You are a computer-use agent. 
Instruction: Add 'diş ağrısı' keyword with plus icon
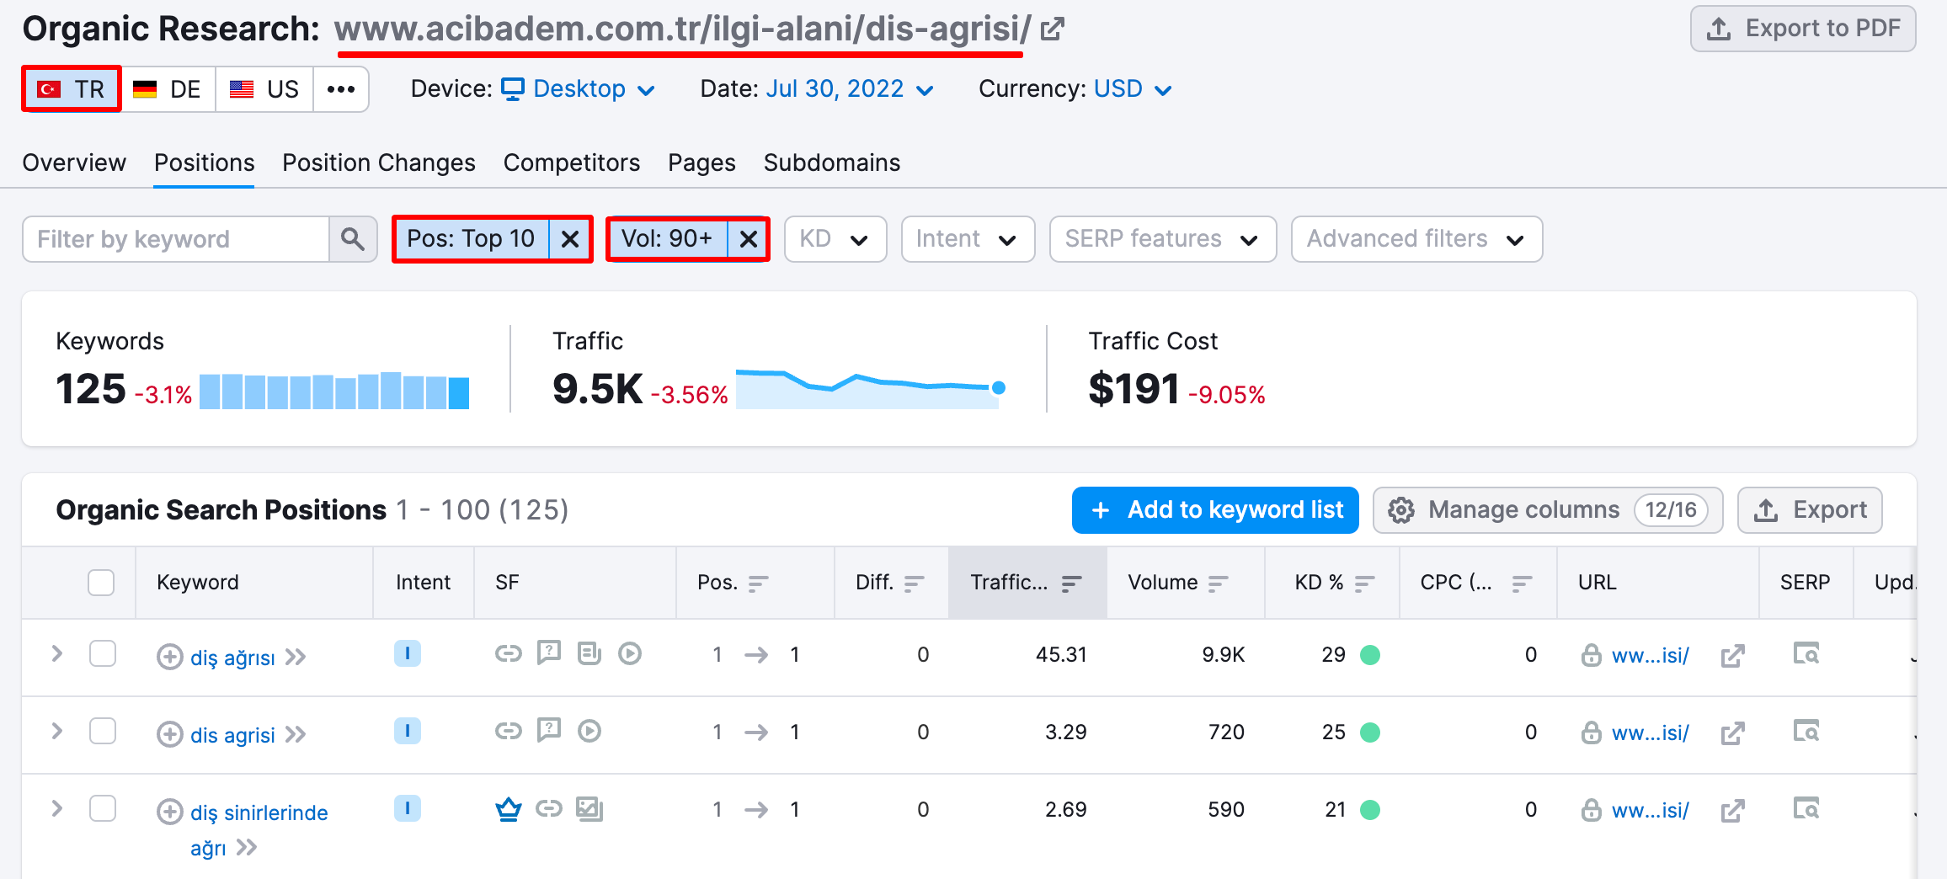coord(169,657)
